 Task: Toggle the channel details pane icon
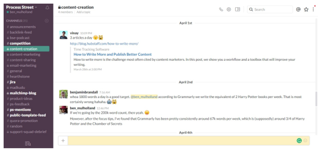(238, 9)
